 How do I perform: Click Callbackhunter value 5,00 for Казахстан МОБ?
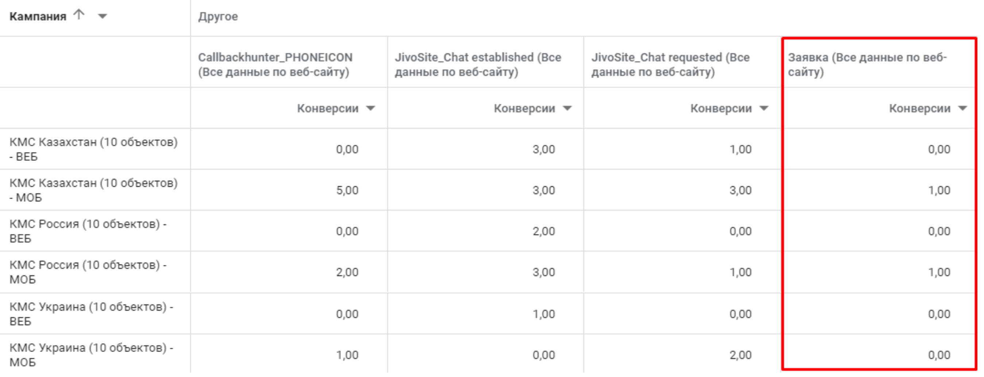pyautogui.click(x=347, y=190)
